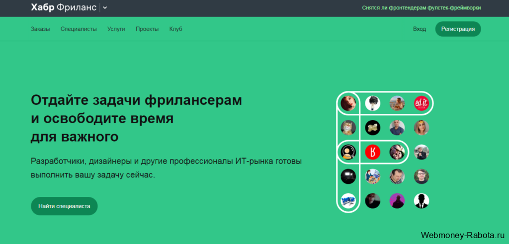Go to the Заказы section
The image size is (509, 244).
[x=40, y=29]
